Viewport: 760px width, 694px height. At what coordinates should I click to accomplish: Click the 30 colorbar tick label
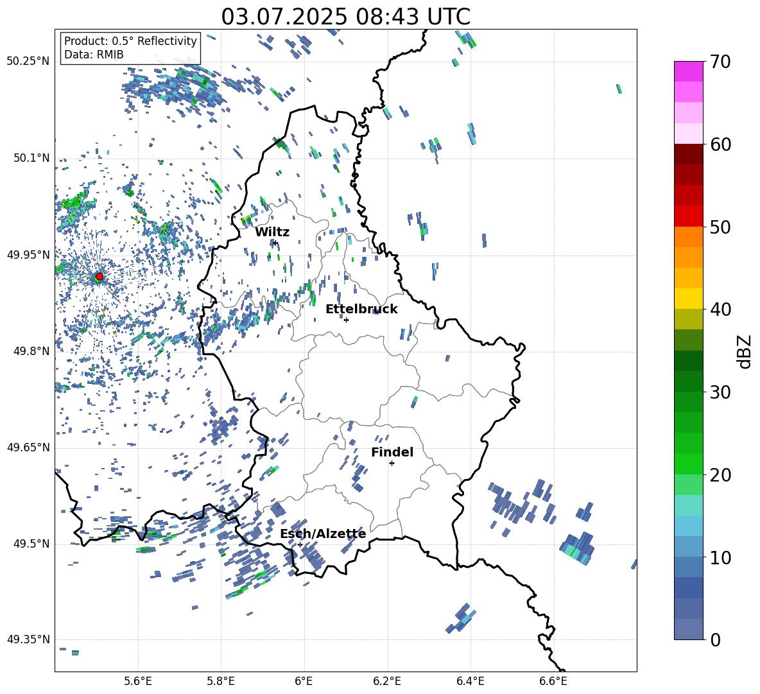(x=720, y=392)
